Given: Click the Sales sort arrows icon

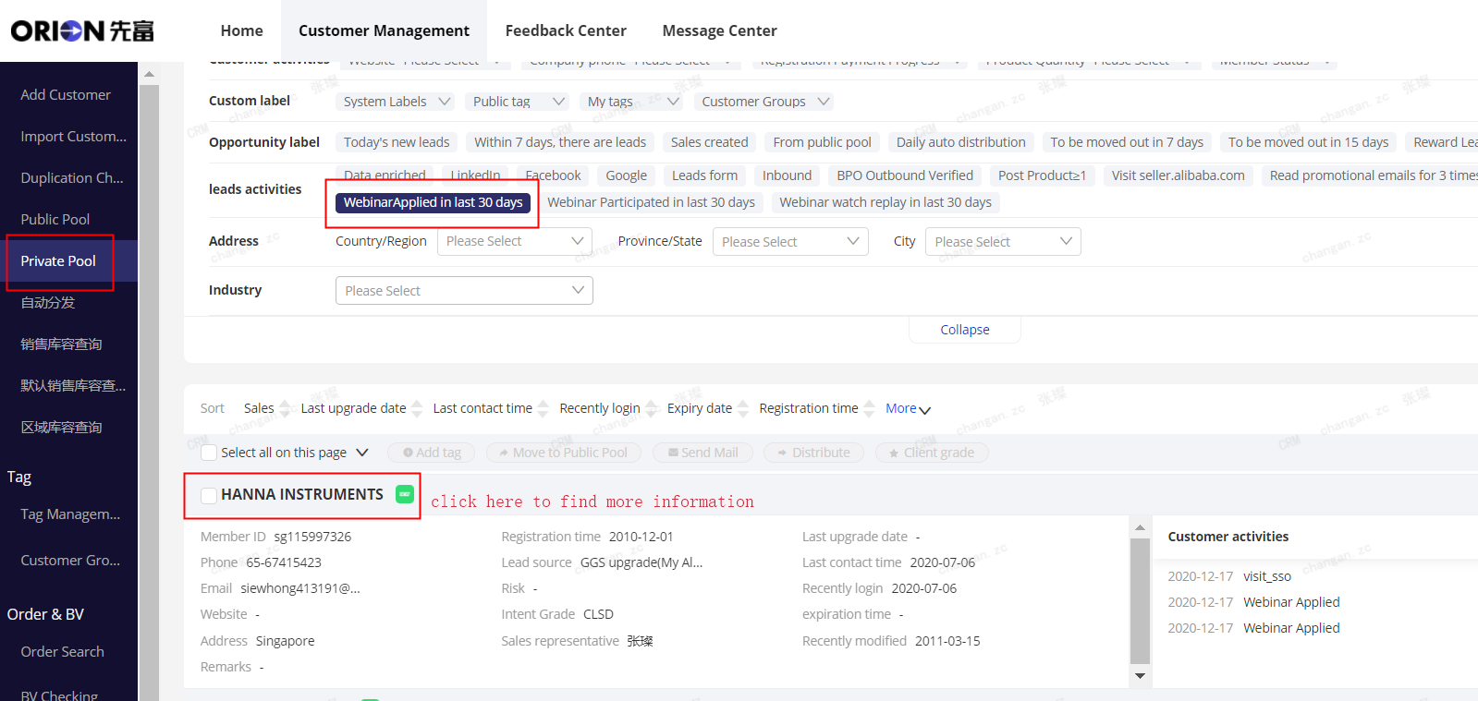Looking at the screenshot, I should (285, 408).
